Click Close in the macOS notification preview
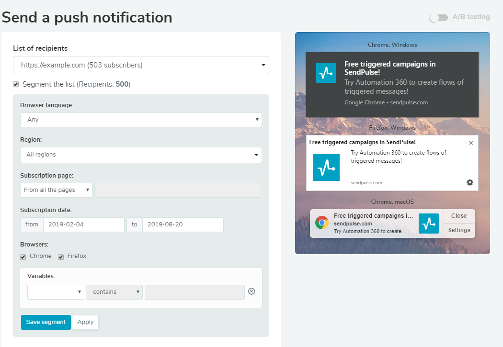The height and width of the screenshot is (347, 503). [x=459, y=216]
